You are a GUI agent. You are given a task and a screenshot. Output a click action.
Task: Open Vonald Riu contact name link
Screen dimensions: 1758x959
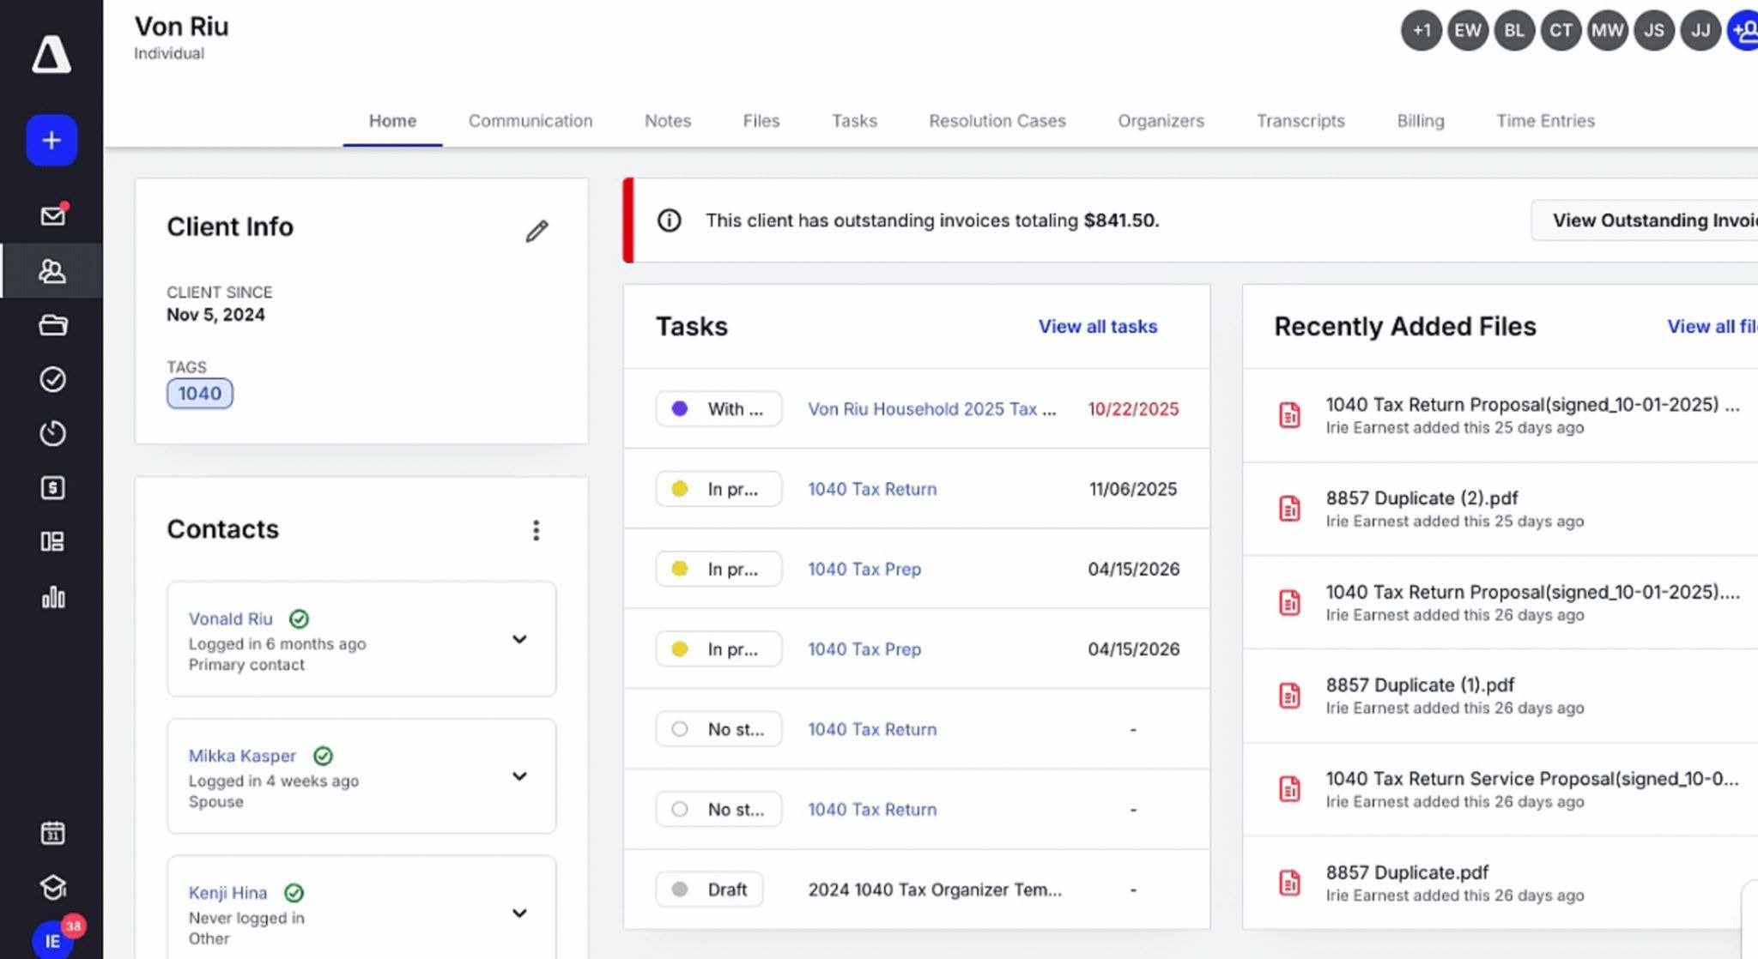coord(230,618)
